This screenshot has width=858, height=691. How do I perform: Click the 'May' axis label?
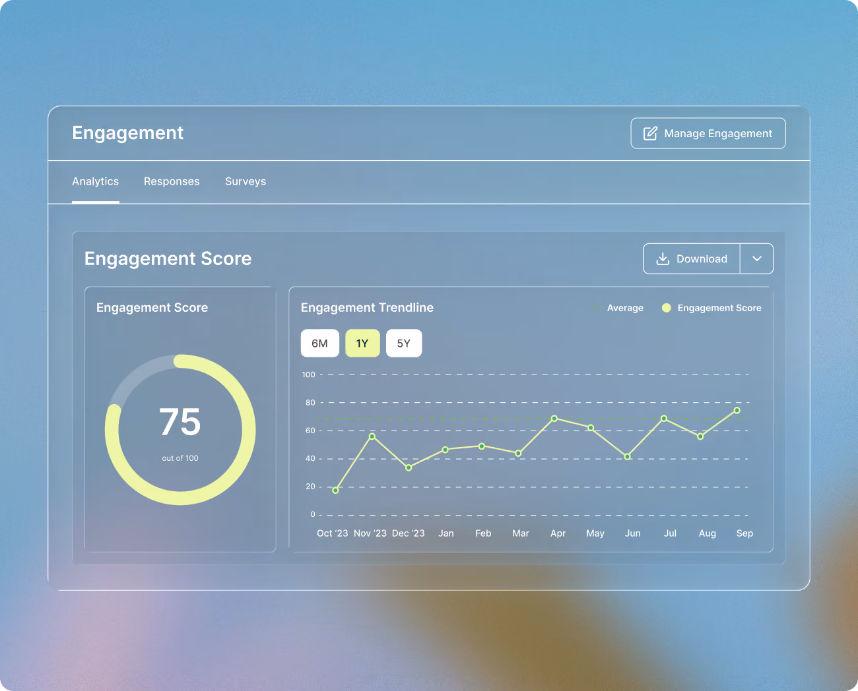(x=595, y=533)
